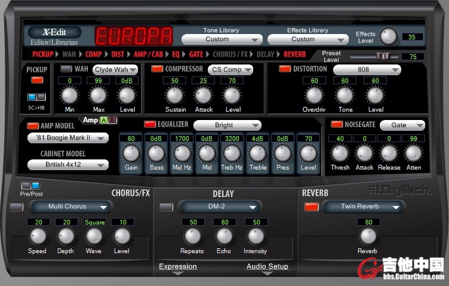
Task: Select REVERB in the signal chain
Action: (x=294, y=54)
